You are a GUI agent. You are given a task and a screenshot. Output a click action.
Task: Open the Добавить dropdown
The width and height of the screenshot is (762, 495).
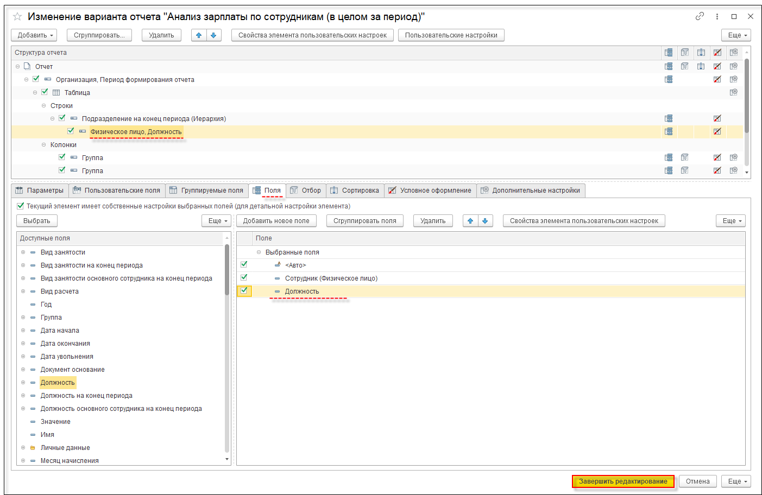(x=34, y=35)
